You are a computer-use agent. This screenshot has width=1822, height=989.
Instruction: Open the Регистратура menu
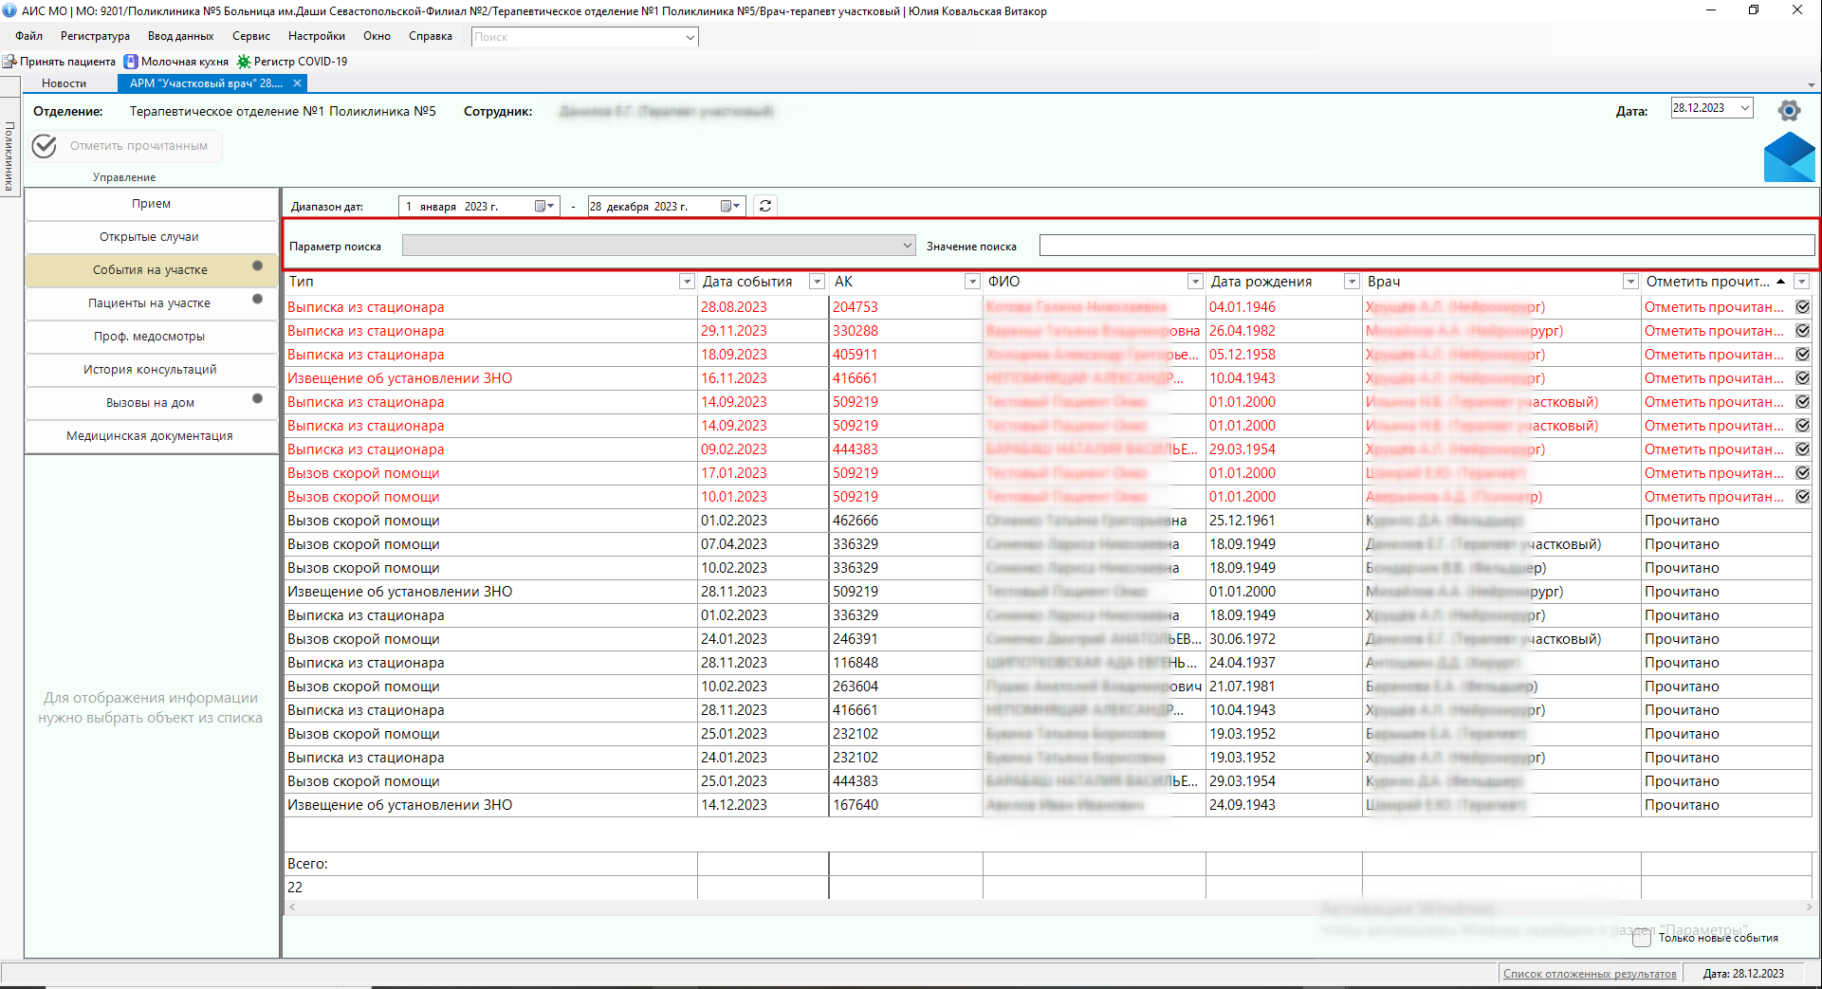[95, 36]
